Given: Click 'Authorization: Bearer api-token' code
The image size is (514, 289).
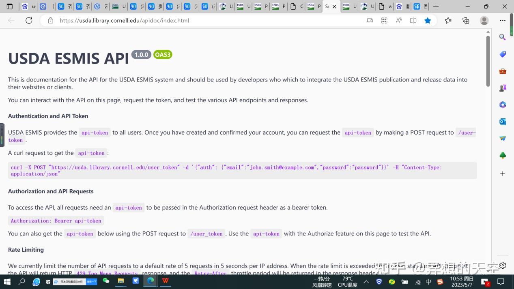Looking at the screenshot, I should (x=56, y=220).
